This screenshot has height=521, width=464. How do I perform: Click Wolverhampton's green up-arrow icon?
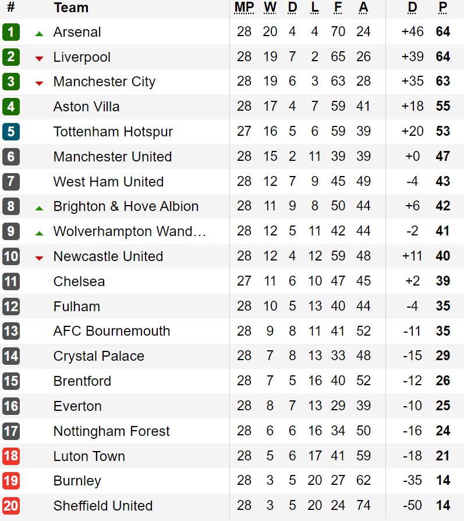tap(39, 233)
